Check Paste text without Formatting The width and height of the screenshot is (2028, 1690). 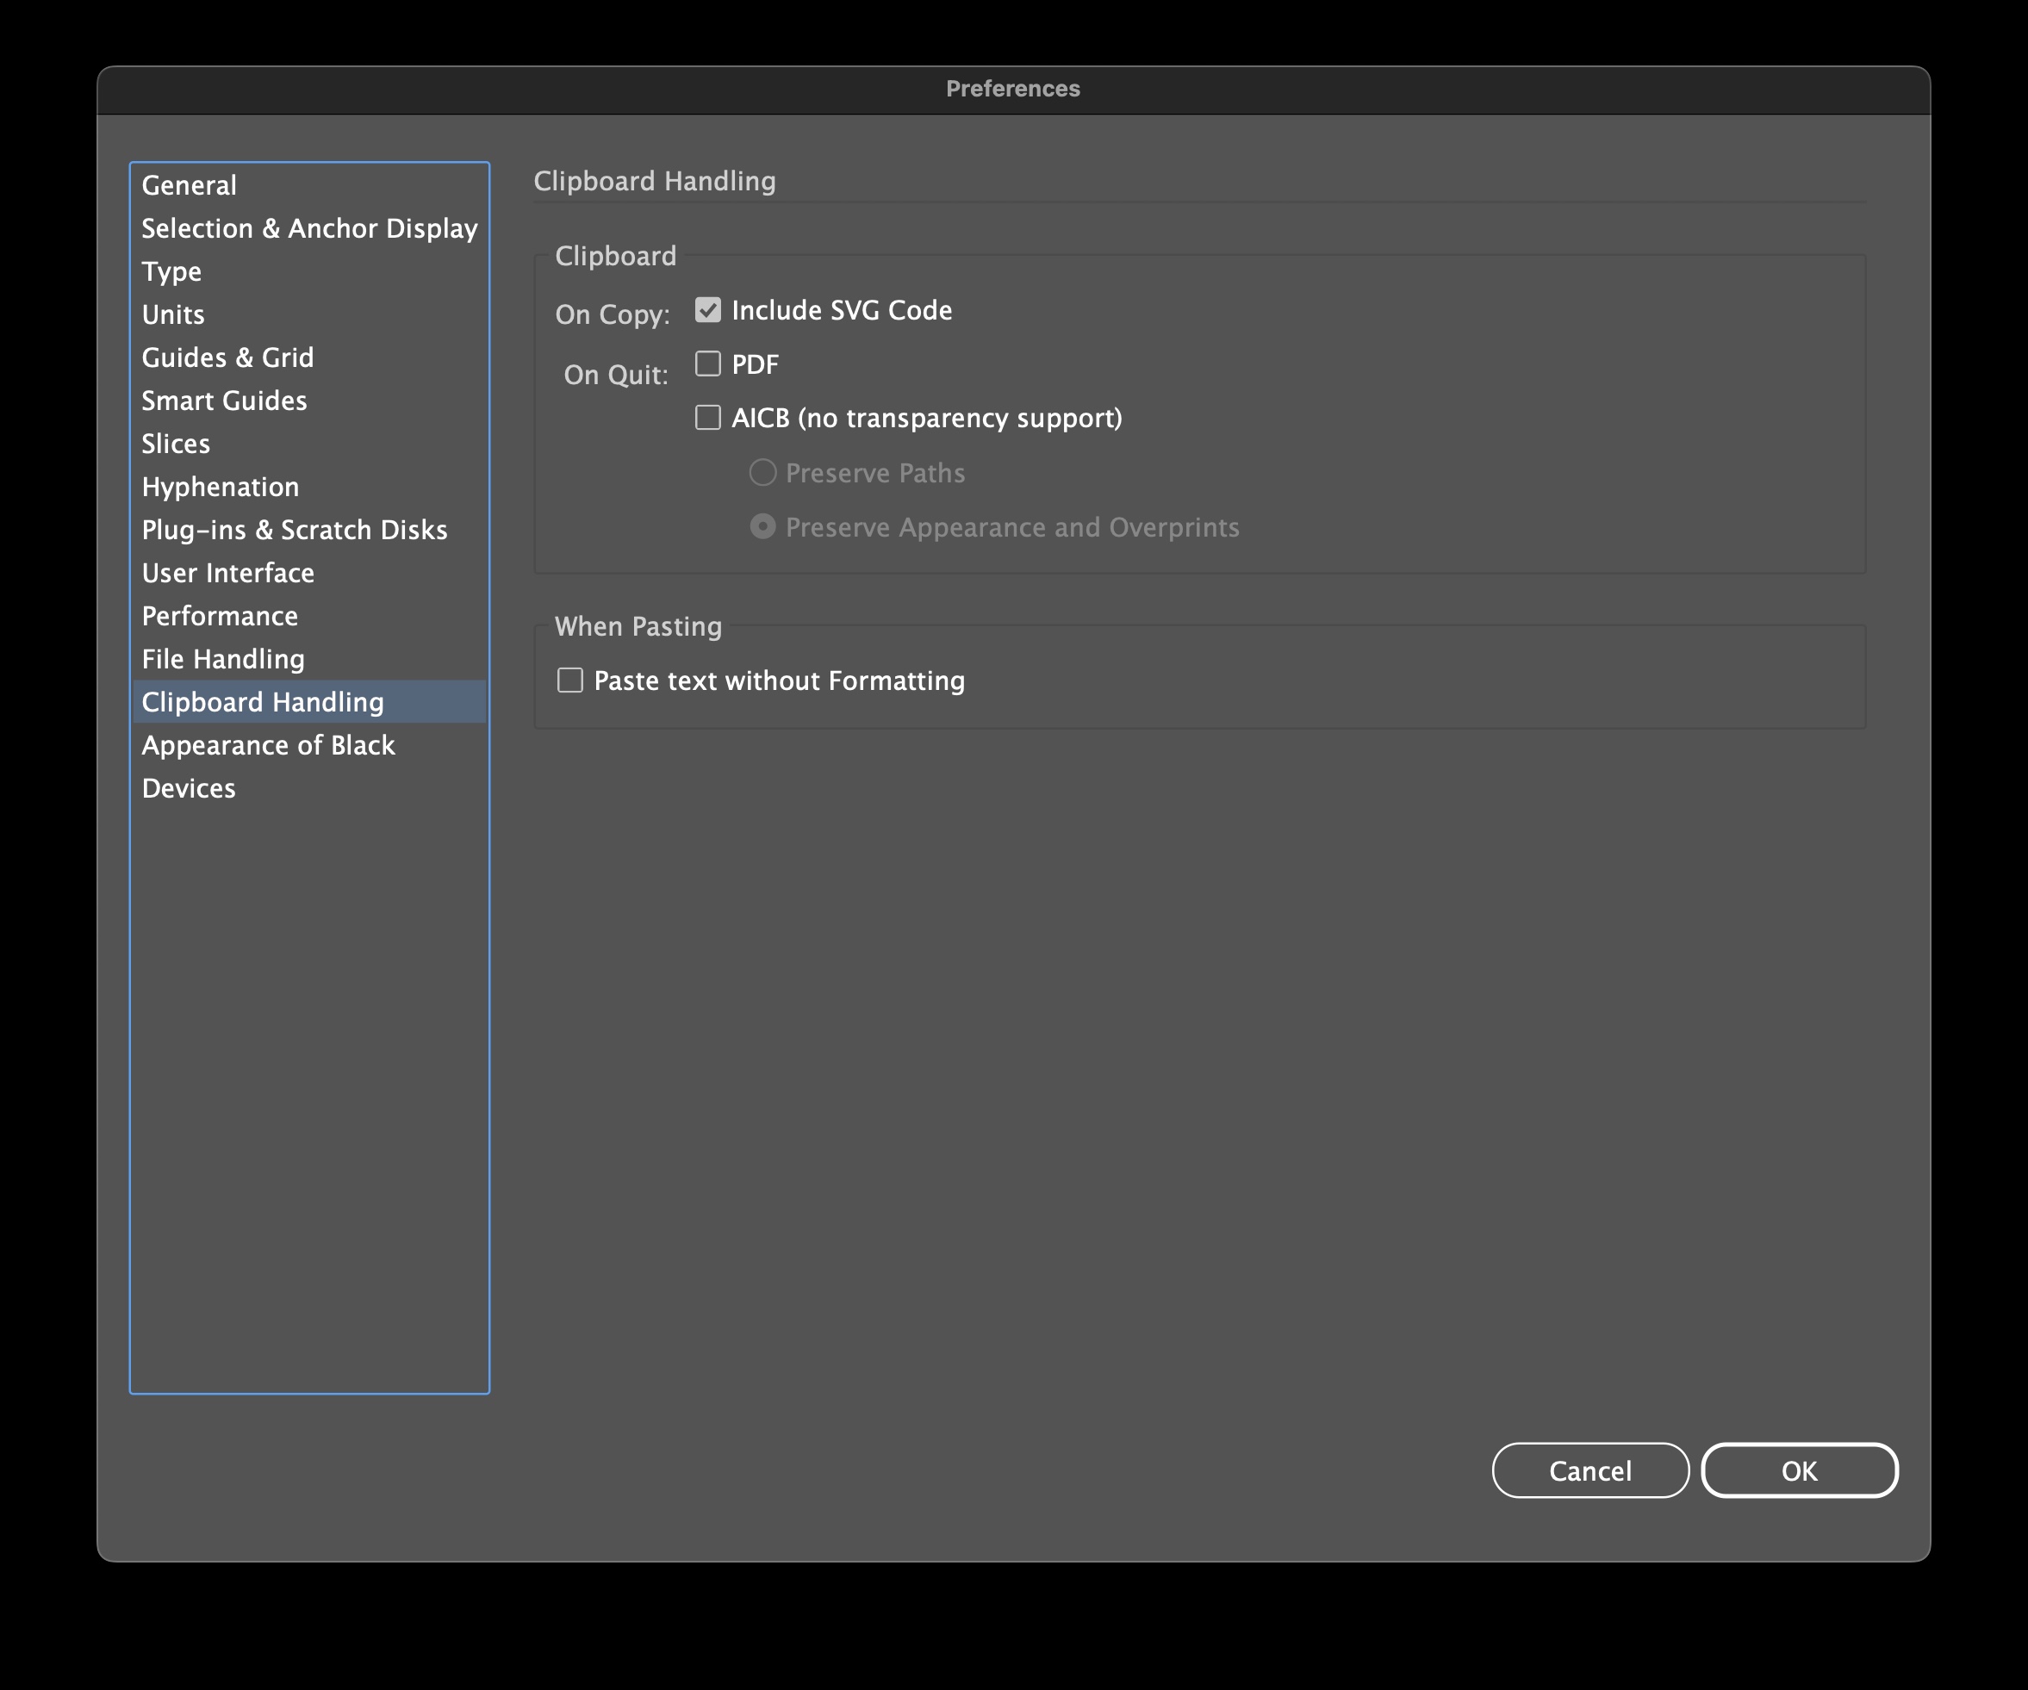click(x=569, y=680)
